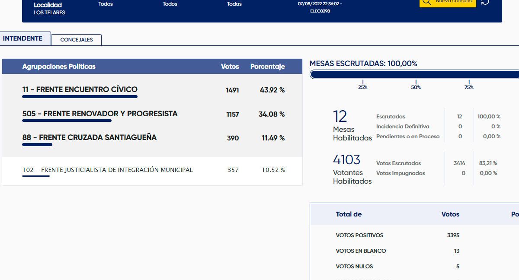Open the Localidad LOS TELARES filter
Screen dimensions: 519x280
pos(49,9)
